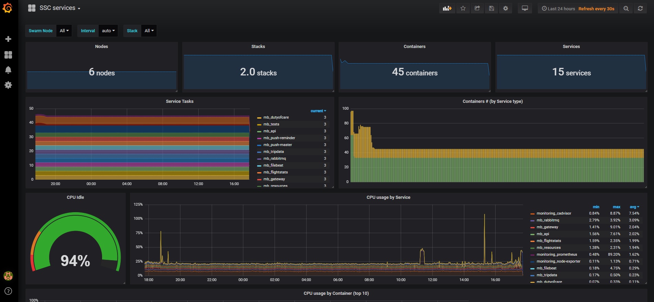Open CPU usage by Service title menu
Screen dimensions: 654x302
[388, 197]
